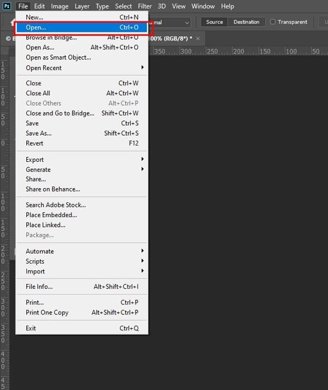This screenshot has height=390, width=328.
Task: Open the Filter menu
Action: (x=145, y=6)
